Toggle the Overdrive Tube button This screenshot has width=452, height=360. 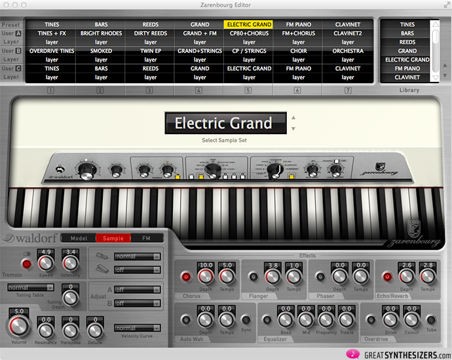pos(431,320)
